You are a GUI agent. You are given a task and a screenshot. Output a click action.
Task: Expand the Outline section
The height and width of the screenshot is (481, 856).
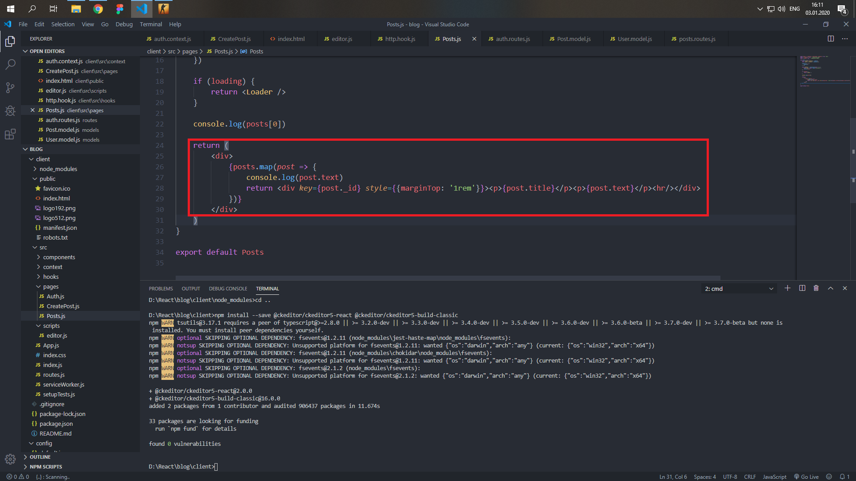80,457
